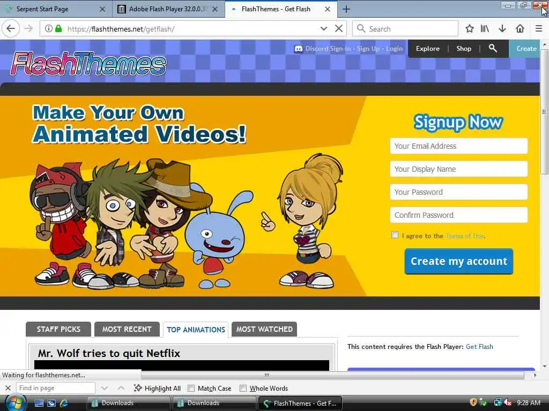Select the TOP ANIMATIONS tab

196,330
